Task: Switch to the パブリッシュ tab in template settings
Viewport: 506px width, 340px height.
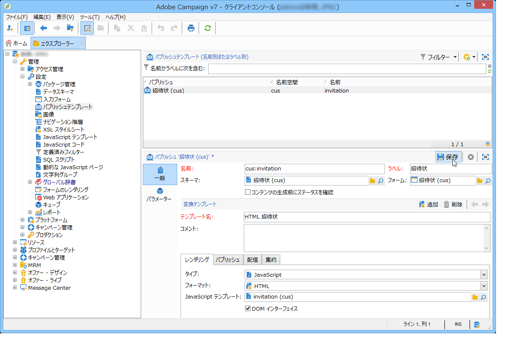Action: coord(228,260)
